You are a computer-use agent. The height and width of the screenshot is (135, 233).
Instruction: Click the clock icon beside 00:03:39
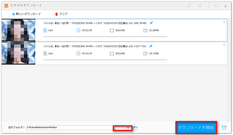pyautogui.click(x=78, y=30)
